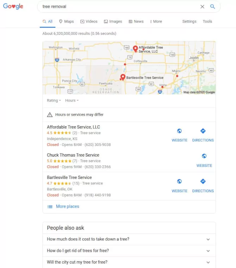The image size is (236, 268).
Task: Click the Bartlesville Tree Service map pin
Action: [123, 77]
